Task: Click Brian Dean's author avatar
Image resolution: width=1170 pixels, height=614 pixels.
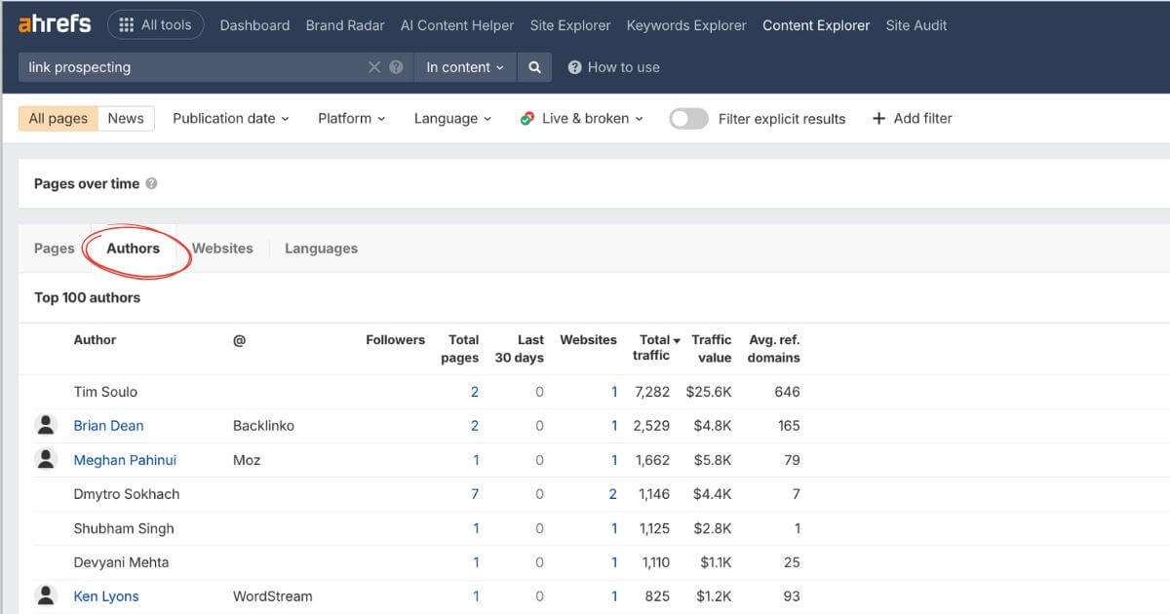Action: tap(46, 425)
